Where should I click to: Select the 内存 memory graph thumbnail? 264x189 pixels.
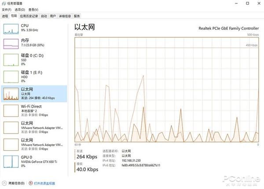(x=11, y=44)
